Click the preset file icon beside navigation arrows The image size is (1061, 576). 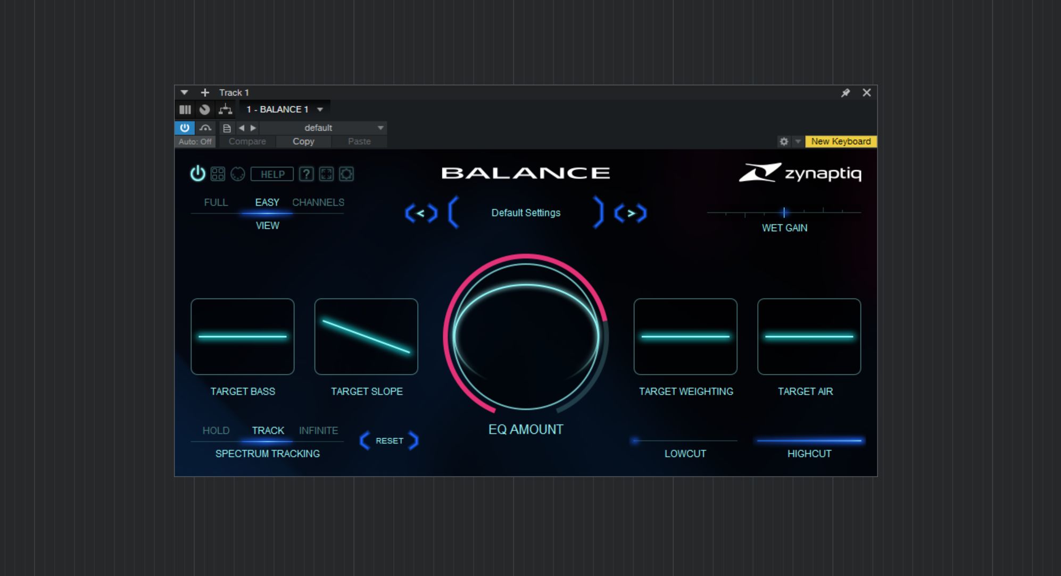pyautogui.click(x=227, y=128)
